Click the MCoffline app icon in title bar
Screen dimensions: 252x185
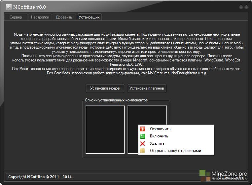pyautogui.click(x=8, y=7)
